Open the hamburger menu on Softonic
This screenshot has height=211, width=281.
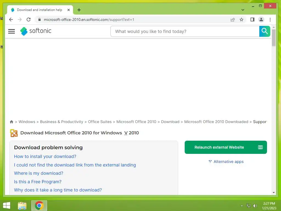coord(12,31)
